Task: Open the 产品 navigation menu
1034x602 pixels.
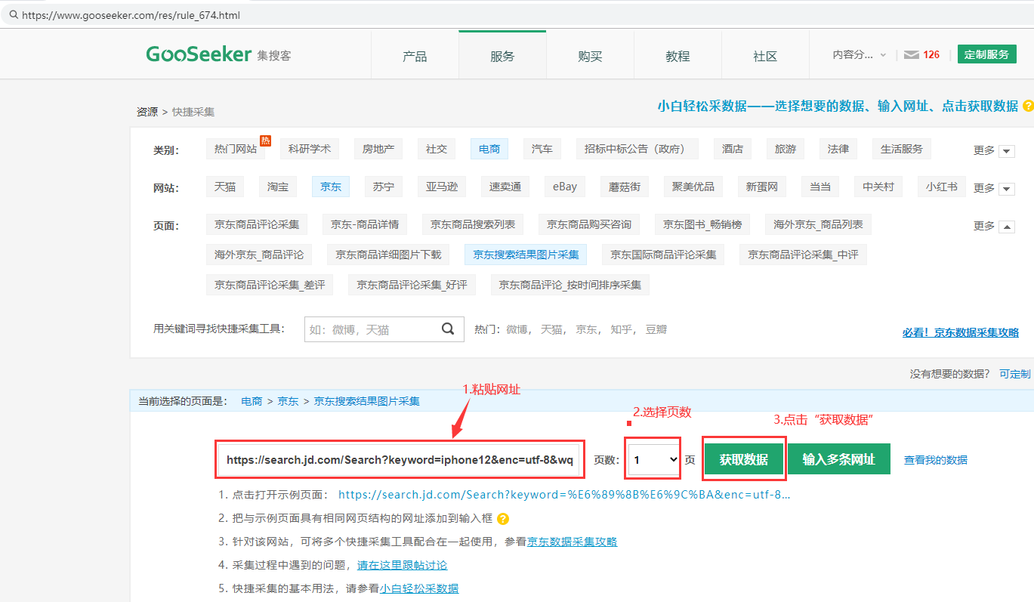Action: pos(415,56)
